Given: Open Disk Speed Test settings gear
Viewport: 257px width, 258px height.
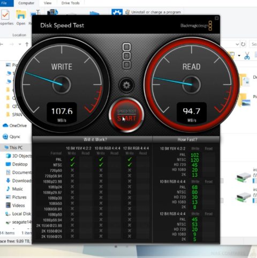Looking at the screenshot, I should 126,86.
